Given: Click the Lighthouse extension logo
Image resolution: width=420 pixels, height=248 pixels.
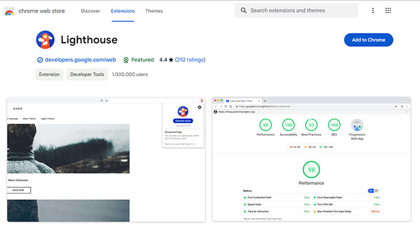Looking at the screenshot, I should pyautogui.click(x=45, y=40).
